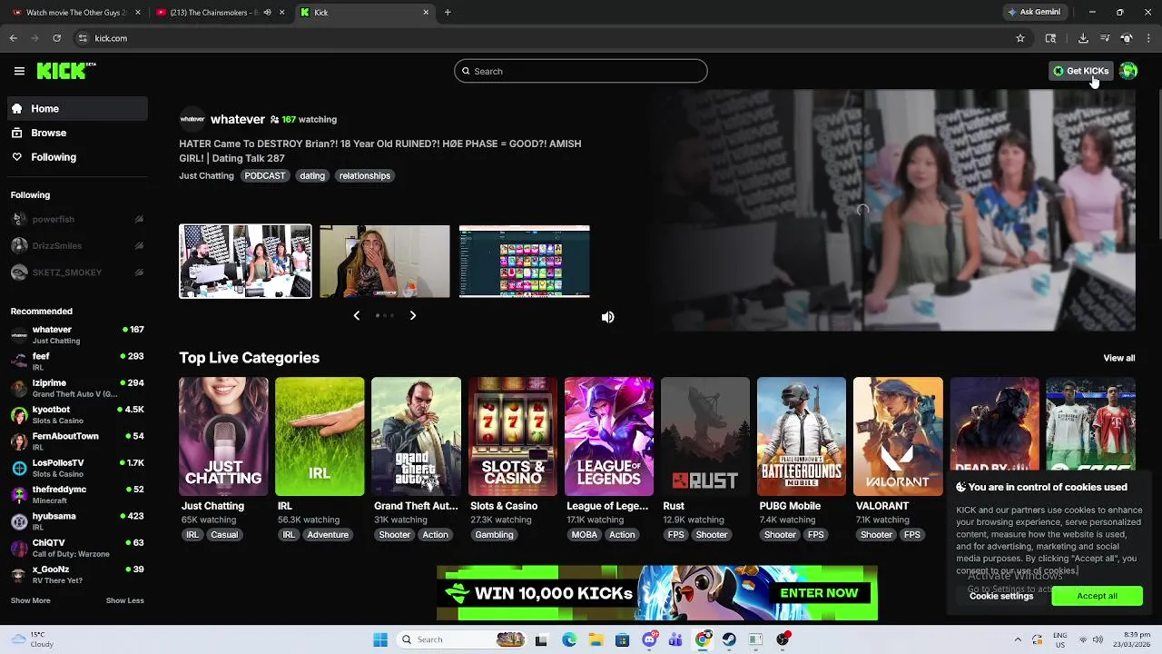Viewport: 1162px width, 654px height.
Task: Open Microsoft Edge from taskbar
Action: click(569, 639)
